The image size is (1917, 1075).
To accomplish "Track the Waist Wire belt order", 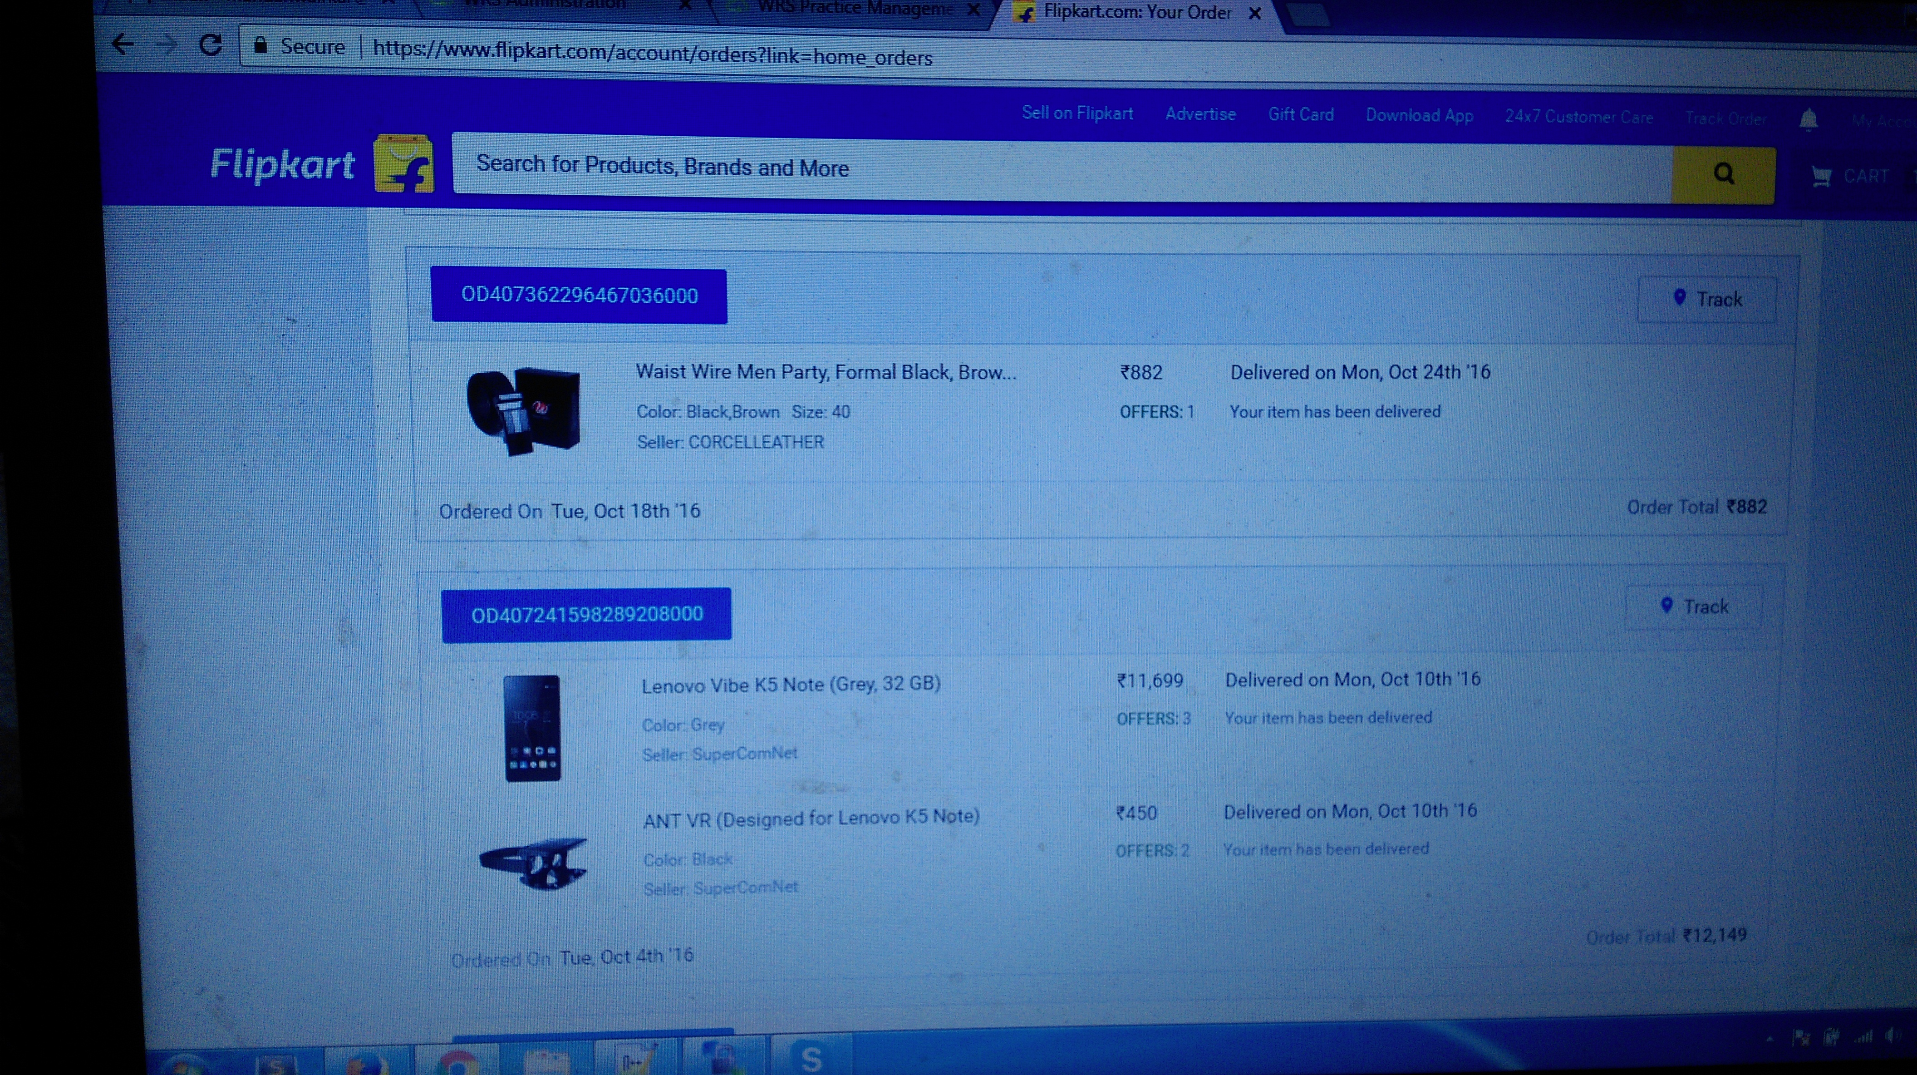I will [x=1707, y=299].
